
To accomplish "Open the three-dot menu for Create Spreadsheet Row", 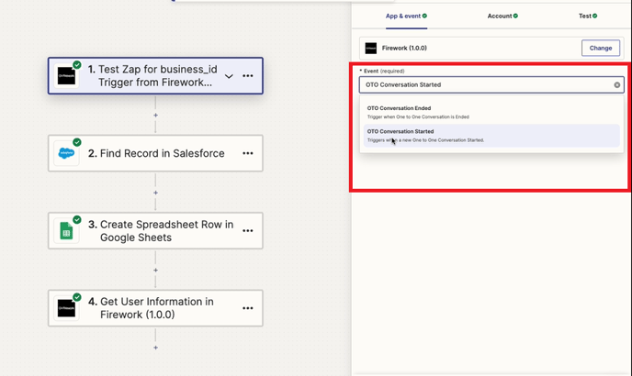I will point(248,231).
